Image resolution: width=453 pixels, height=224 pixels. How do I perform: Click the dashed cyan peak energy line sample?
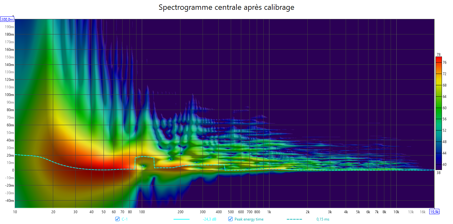(294, 219)
